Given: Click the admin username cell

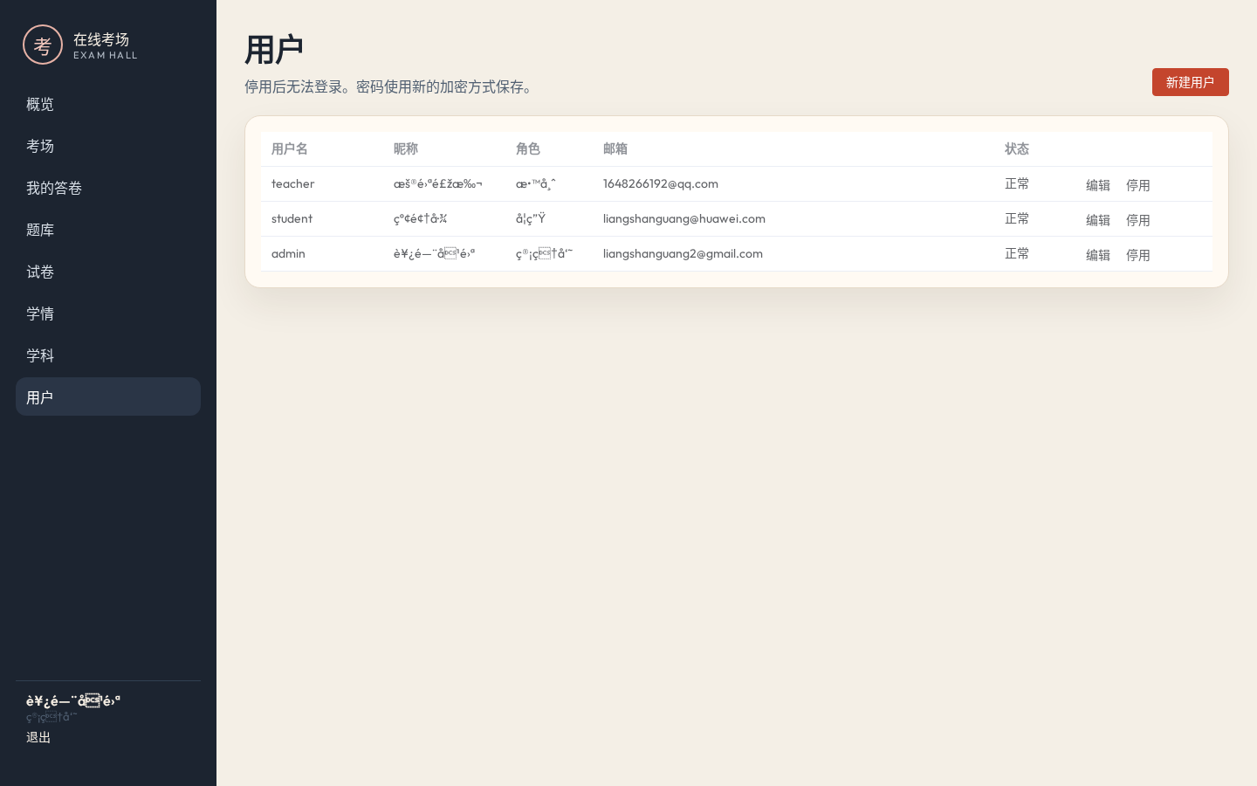Looking at the screenshot, I should (288, 253).
